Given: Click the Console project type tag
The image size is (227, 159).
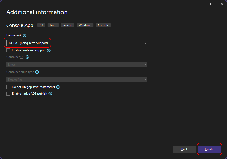Looking at the screenshot, I should pyautogui.click(x=103, y=25).
